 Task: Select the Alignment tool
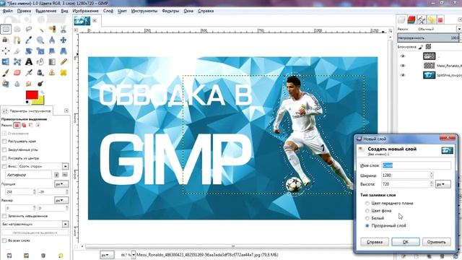tap(6, 51)
